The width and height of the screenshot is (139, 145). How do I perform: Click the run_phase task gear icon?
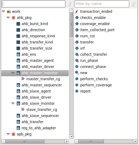click(x=77, y=61)
